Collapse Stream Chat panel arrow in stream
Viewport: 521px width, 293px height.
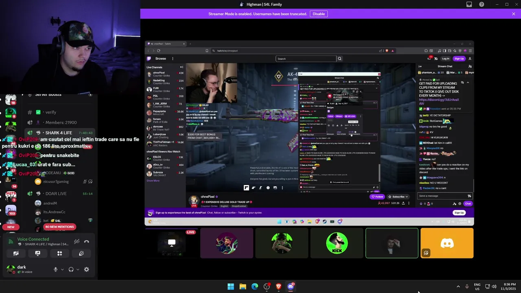click(x=420, y=66)
